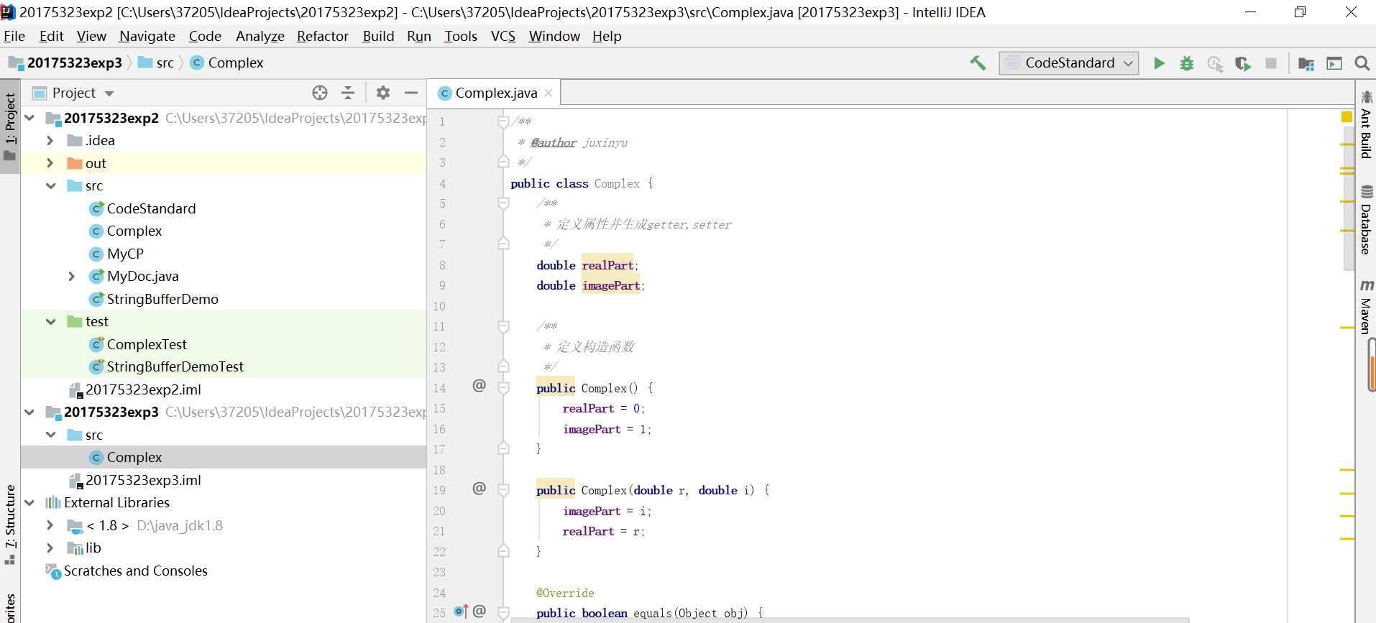Fold the Complex(double r, double i) constructor
Viewport: 1376px width, 623px height.
(503, 490)
